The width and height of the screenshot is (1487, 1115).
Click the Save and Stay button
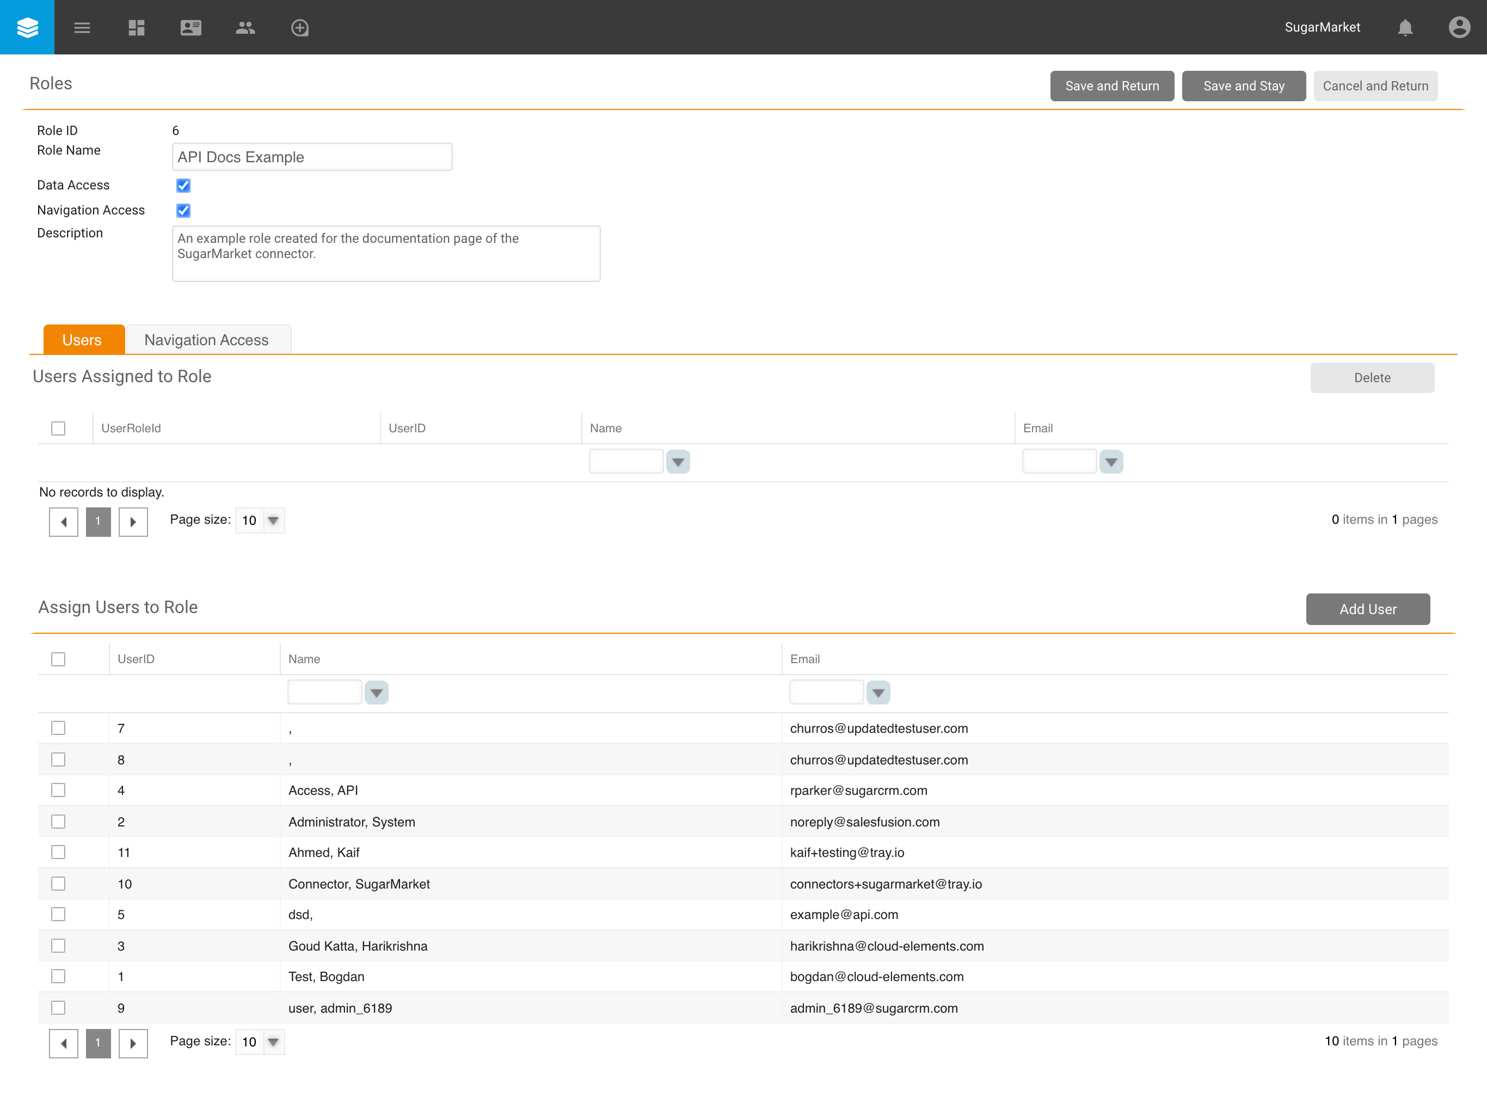coord(1244,85)
